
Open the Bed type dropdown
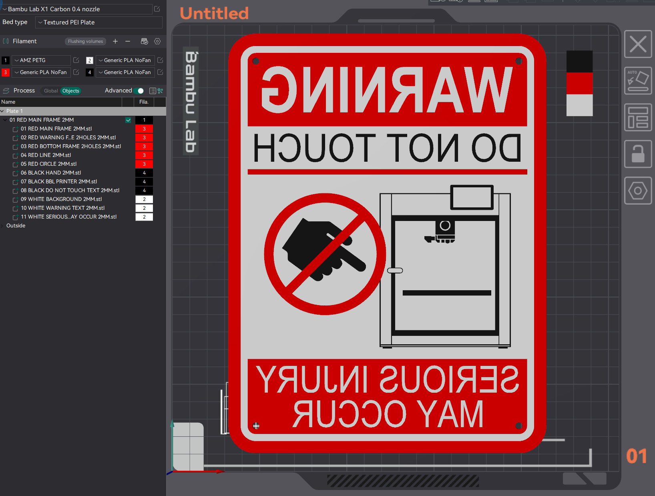coord(99,22)
